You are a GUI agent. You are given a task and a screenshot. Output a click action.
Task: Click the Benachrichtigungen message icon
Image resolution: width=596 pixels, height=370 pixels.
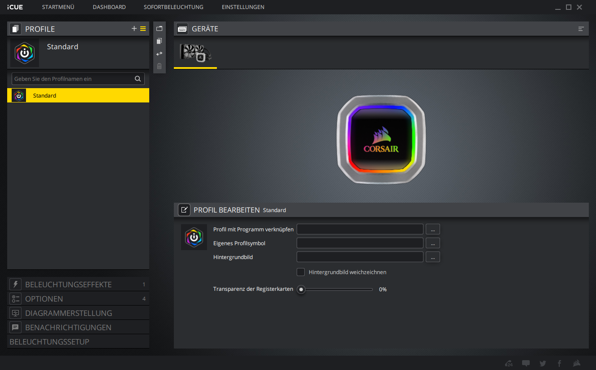pyautogui.click(x=16, y=327)
